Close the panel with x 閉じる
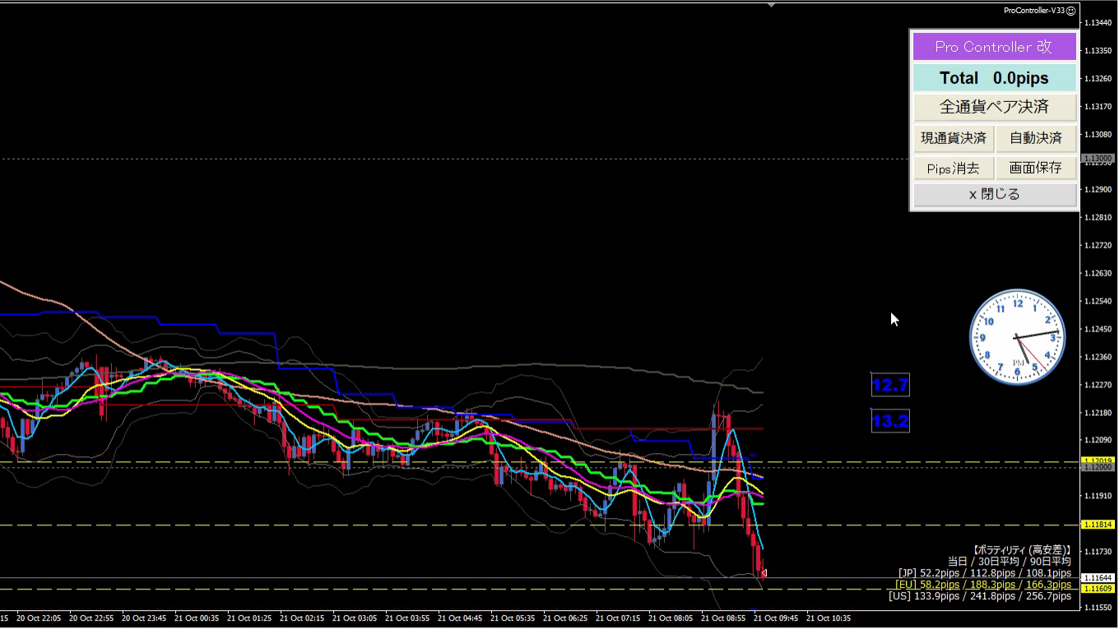 coord(994,194)
